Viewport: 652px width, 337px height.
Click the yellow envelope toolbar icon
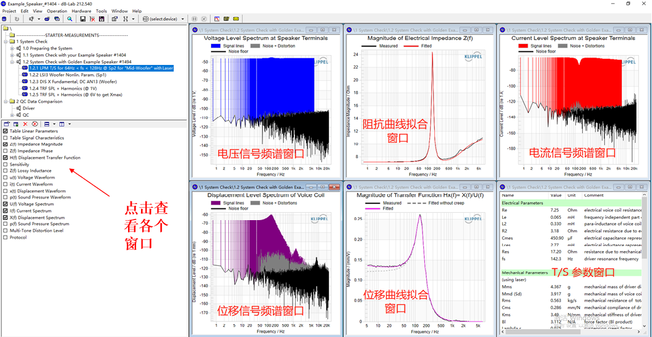236,19
